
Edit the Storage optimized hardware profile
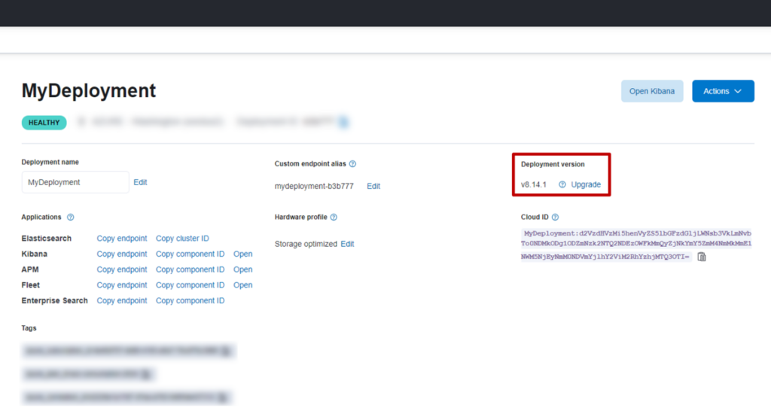[x=347, y=244]
